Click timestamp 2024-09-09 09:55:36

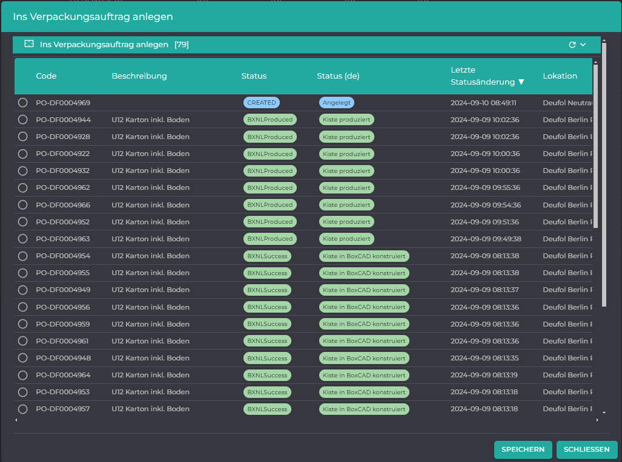[x=485, y=188]
